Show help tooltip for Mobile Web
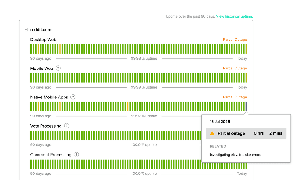 pos(58,68)
